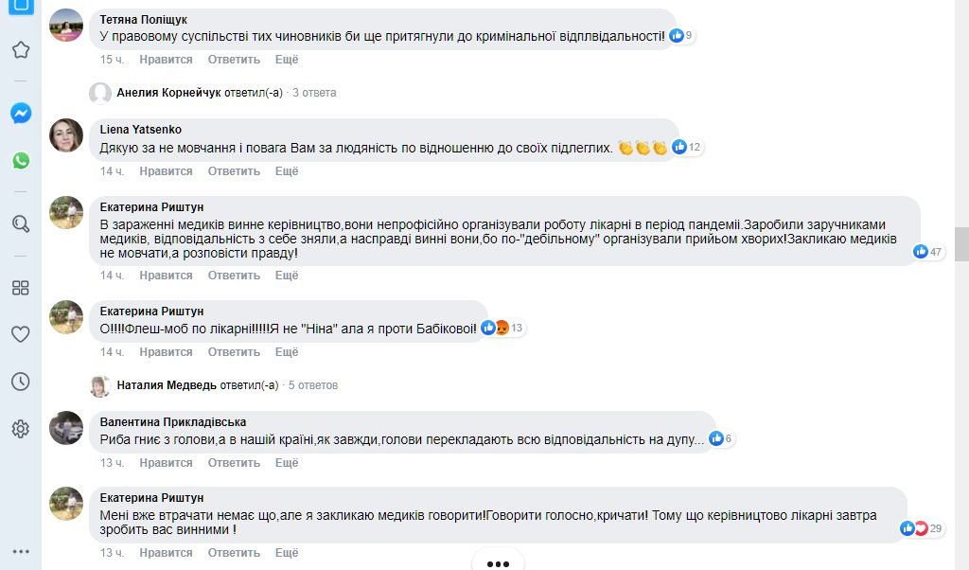Open the settings gear in sidebar
969x570 pixels.
point(21,429)
